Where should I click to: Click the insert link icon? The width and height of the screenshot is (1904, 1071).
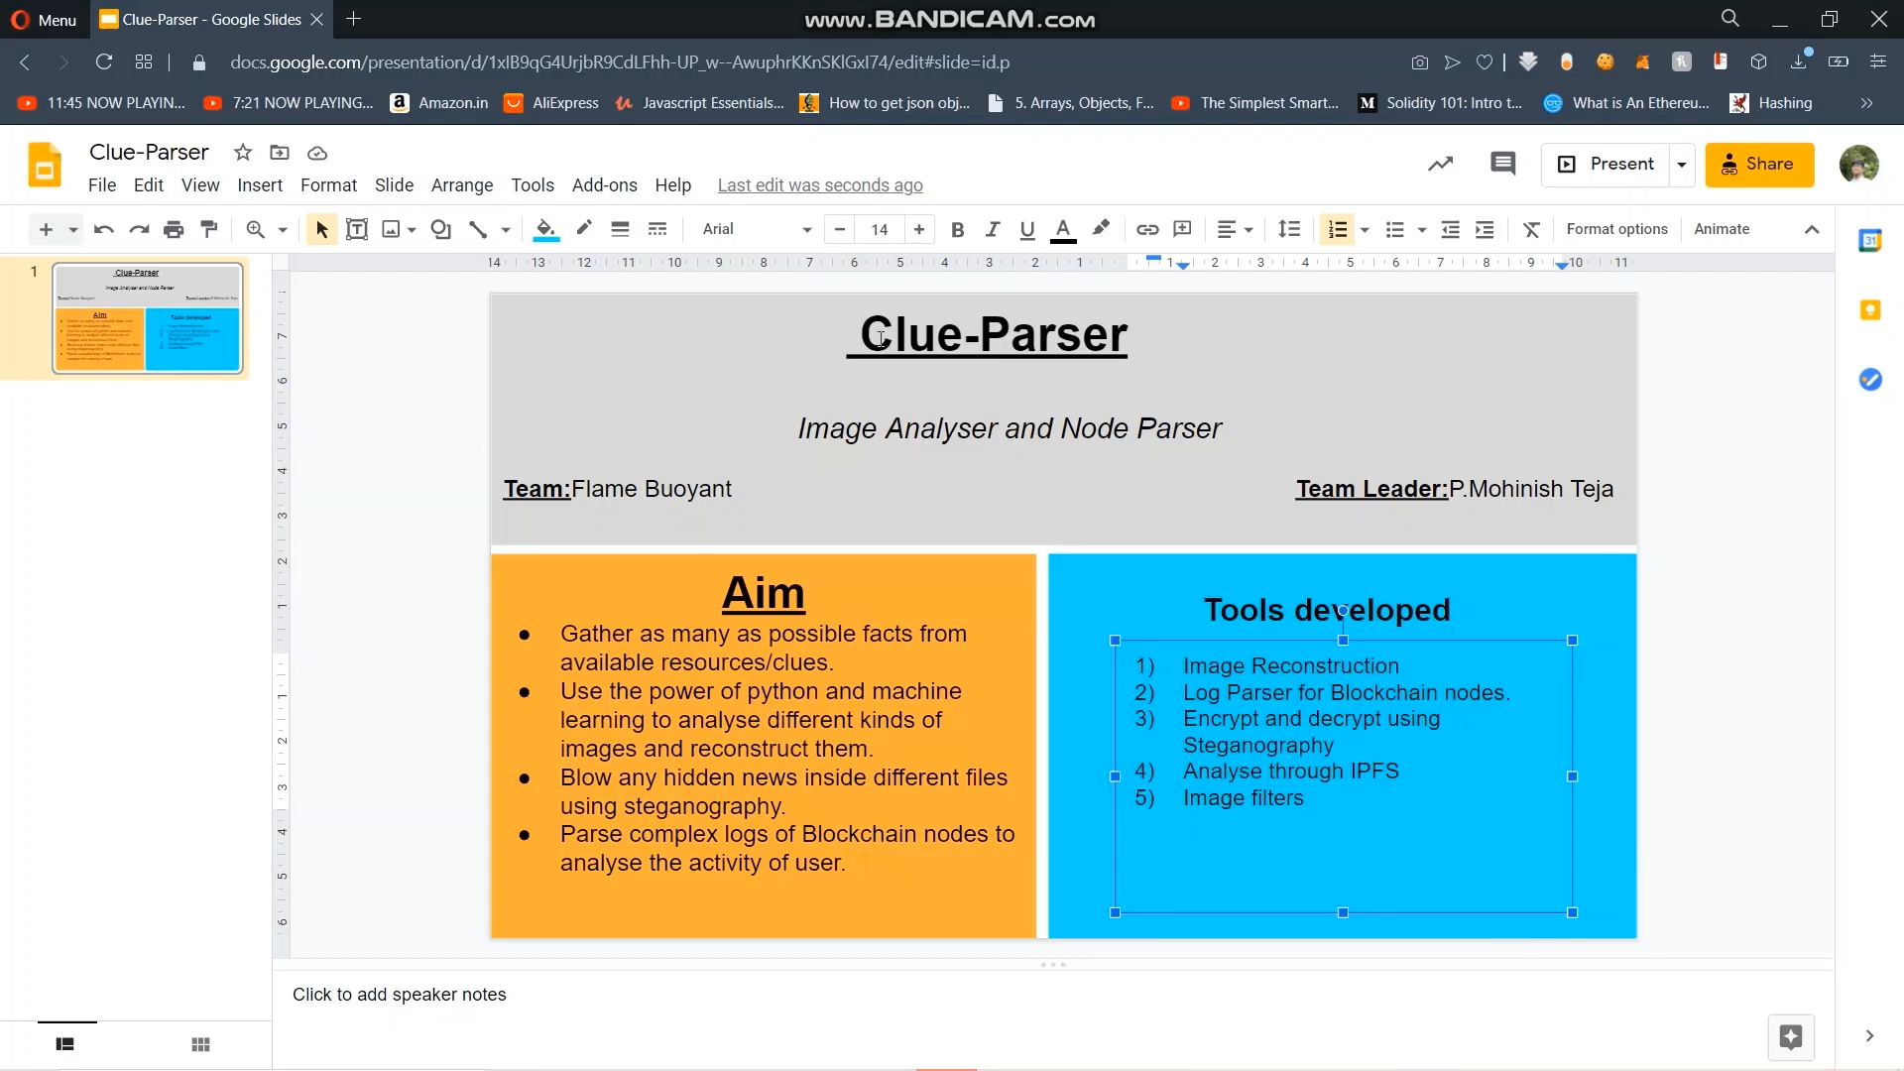pyautogui.click(x=1147, y=229)
